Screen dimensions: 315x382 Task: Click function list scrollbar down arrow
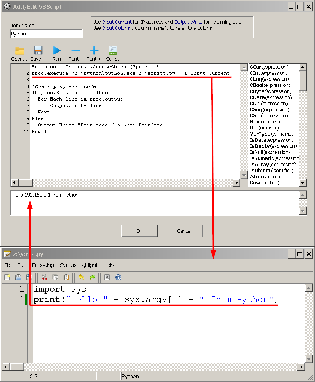pos(302,183)
